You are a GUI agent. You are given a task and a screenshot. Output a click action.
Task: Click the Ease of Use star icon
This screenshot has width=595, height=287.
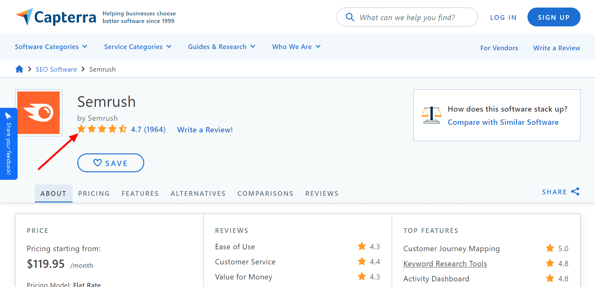click(362, 246)
